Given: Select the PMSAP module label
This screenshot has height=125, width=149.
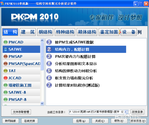Looking at the screenshot, I should coord(15,56).
